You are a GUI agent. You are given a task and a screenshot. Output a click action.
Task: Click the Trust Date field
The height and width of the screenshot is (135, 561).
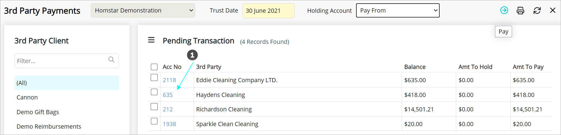coord(268,11)
